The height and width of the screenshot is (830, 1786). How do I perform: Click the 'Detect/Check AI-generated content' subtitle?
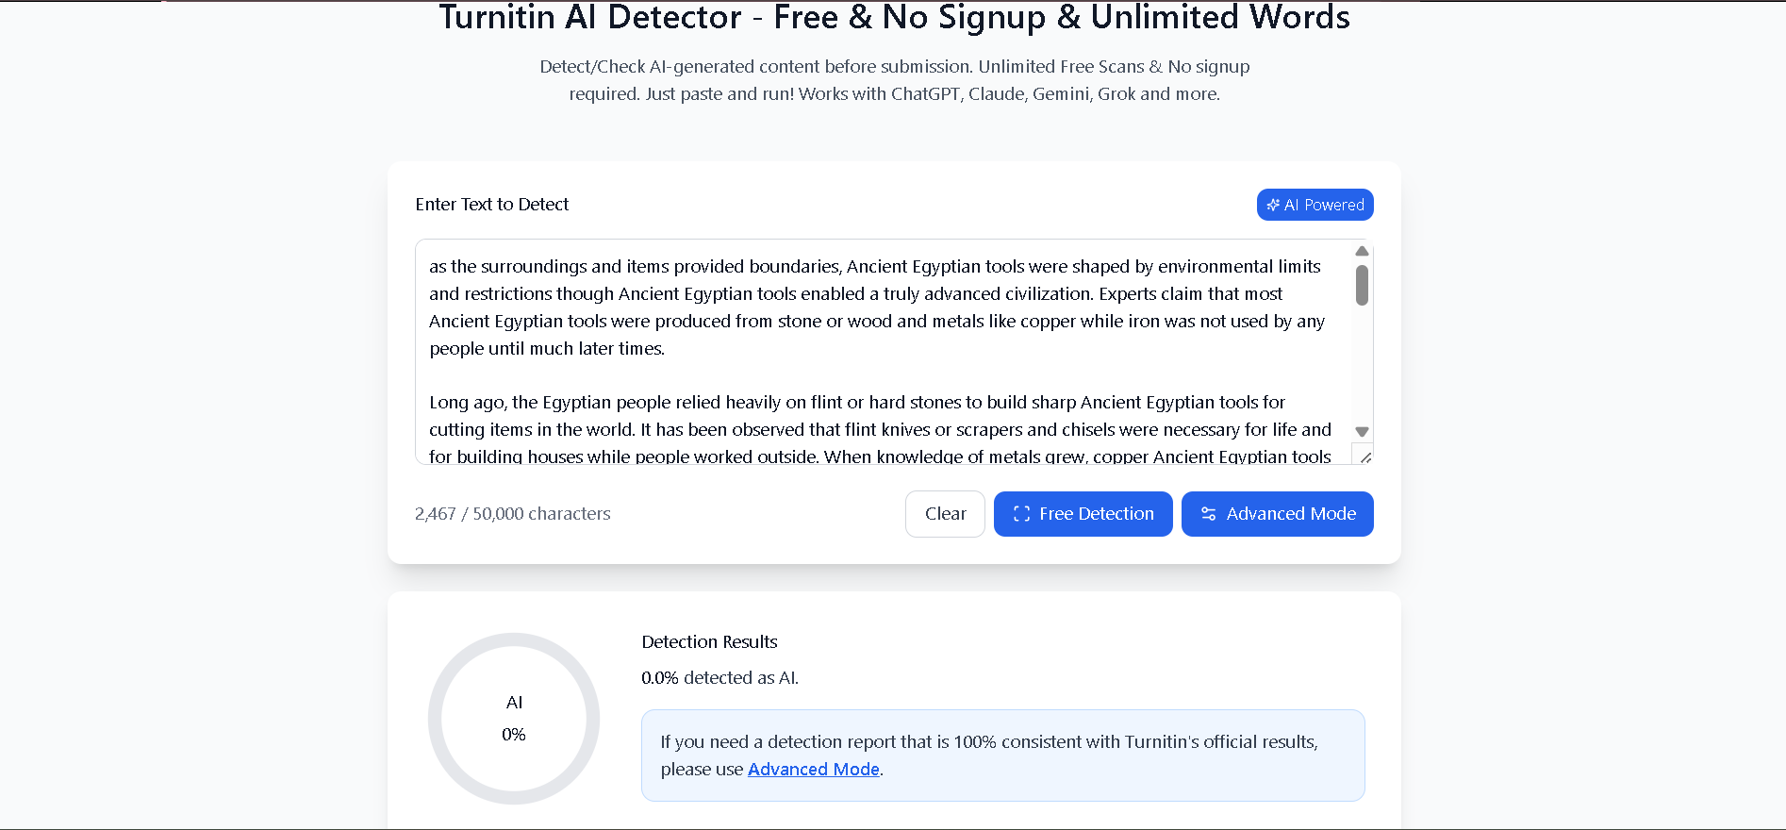tap(894, 80)
